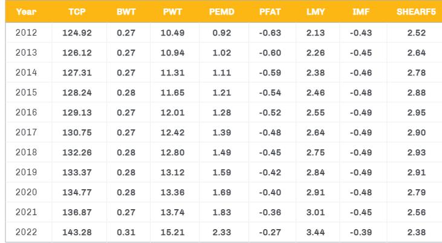The height and width of the screenshot is (243, 442).
Task: Click the BWT value 0.31
Action: click(125, 232)
